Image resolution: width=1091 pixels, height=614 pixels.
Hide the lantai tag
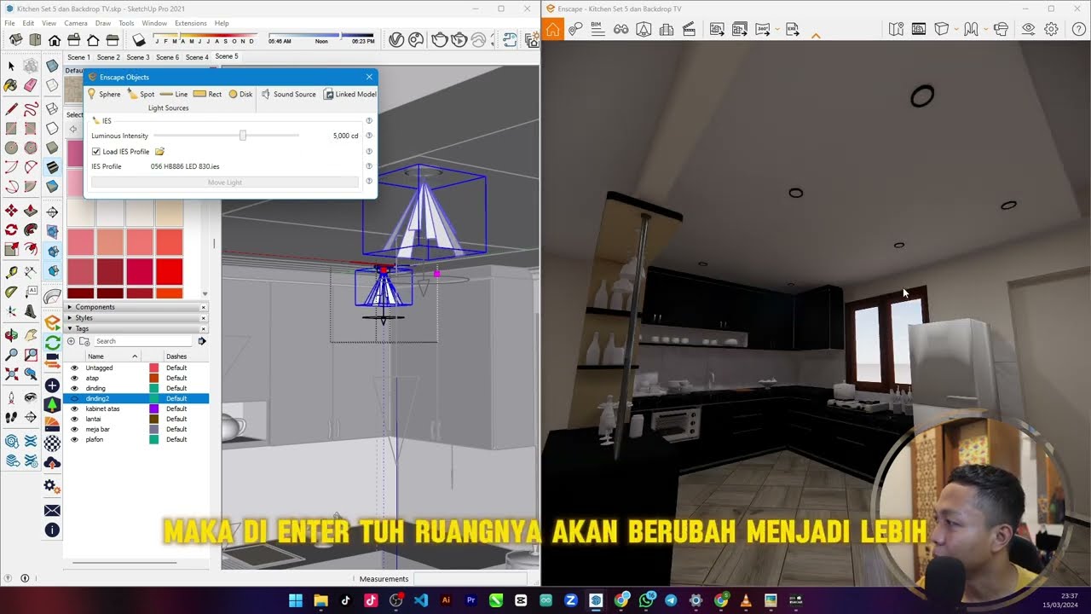[x=74, y=419]
